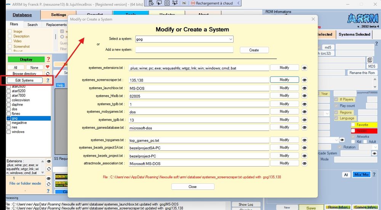381x210 pixels.
Task: Click the list icon above the MD5 button
Action: (370, 60)
